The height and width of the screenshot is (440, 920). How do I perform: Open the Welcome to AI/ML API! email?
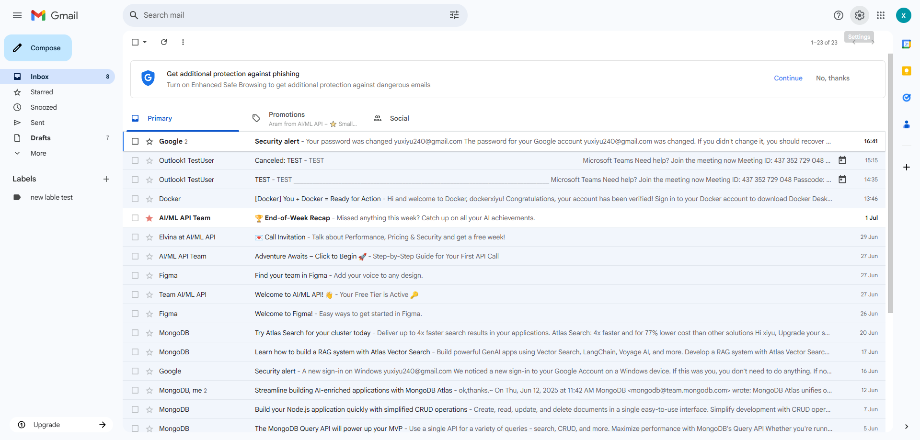tap(504, 294)
